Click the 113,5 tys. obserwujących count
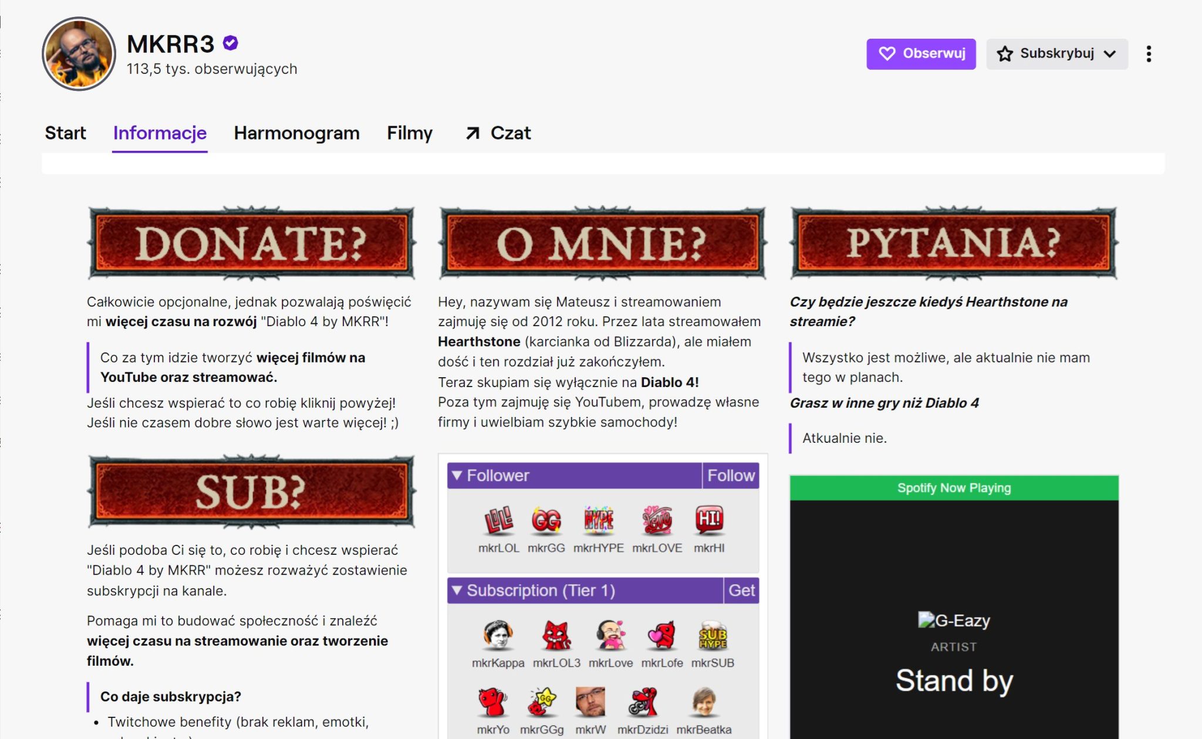 212,69
